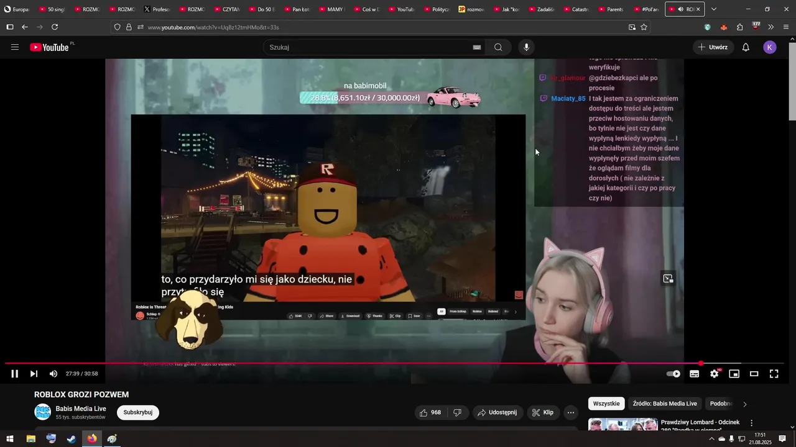Show more toolbar tools chevron
796x447 pixels.
tap(771, 27)
